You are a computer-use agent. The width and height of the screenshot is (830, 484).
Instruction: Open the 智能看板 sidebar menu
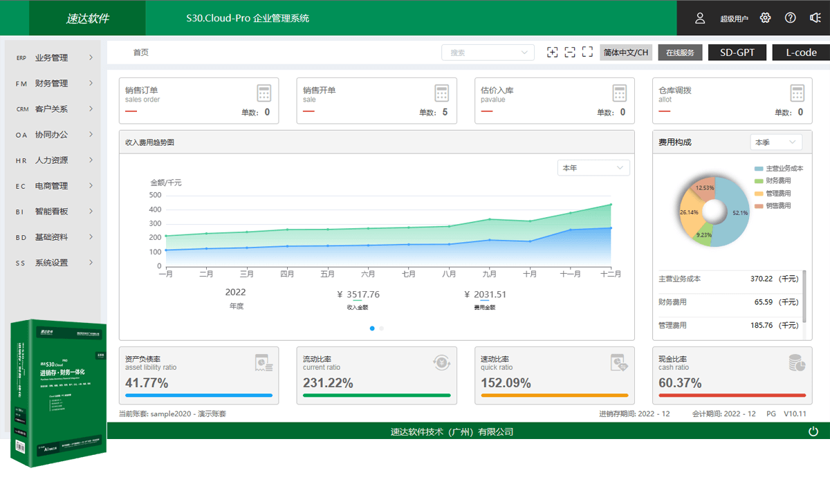[53, 212]
